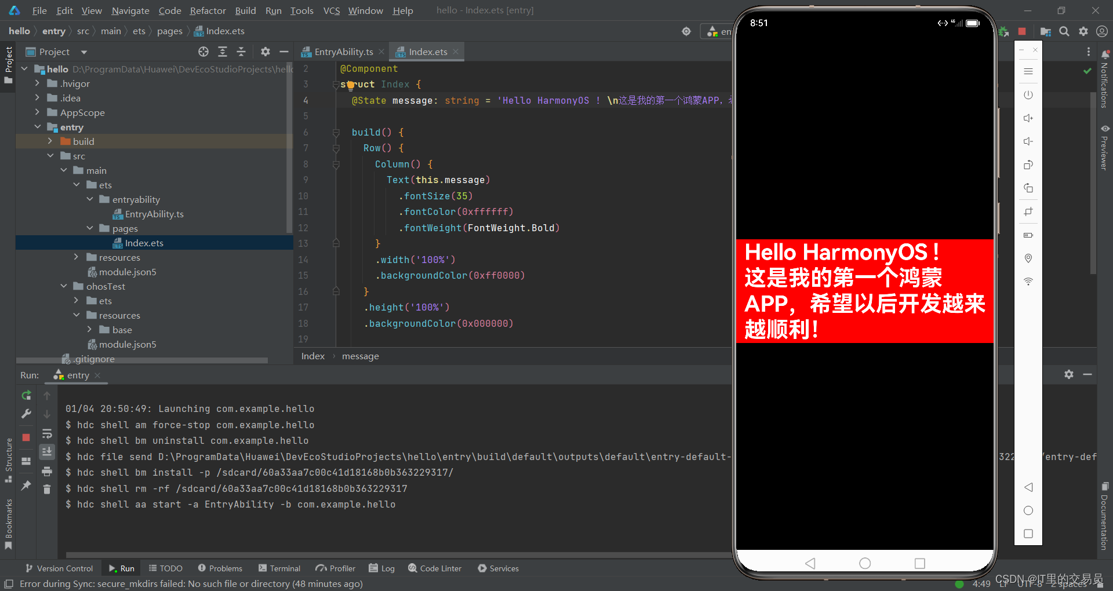Decrease emulator volume icon

coord(1028,141)
